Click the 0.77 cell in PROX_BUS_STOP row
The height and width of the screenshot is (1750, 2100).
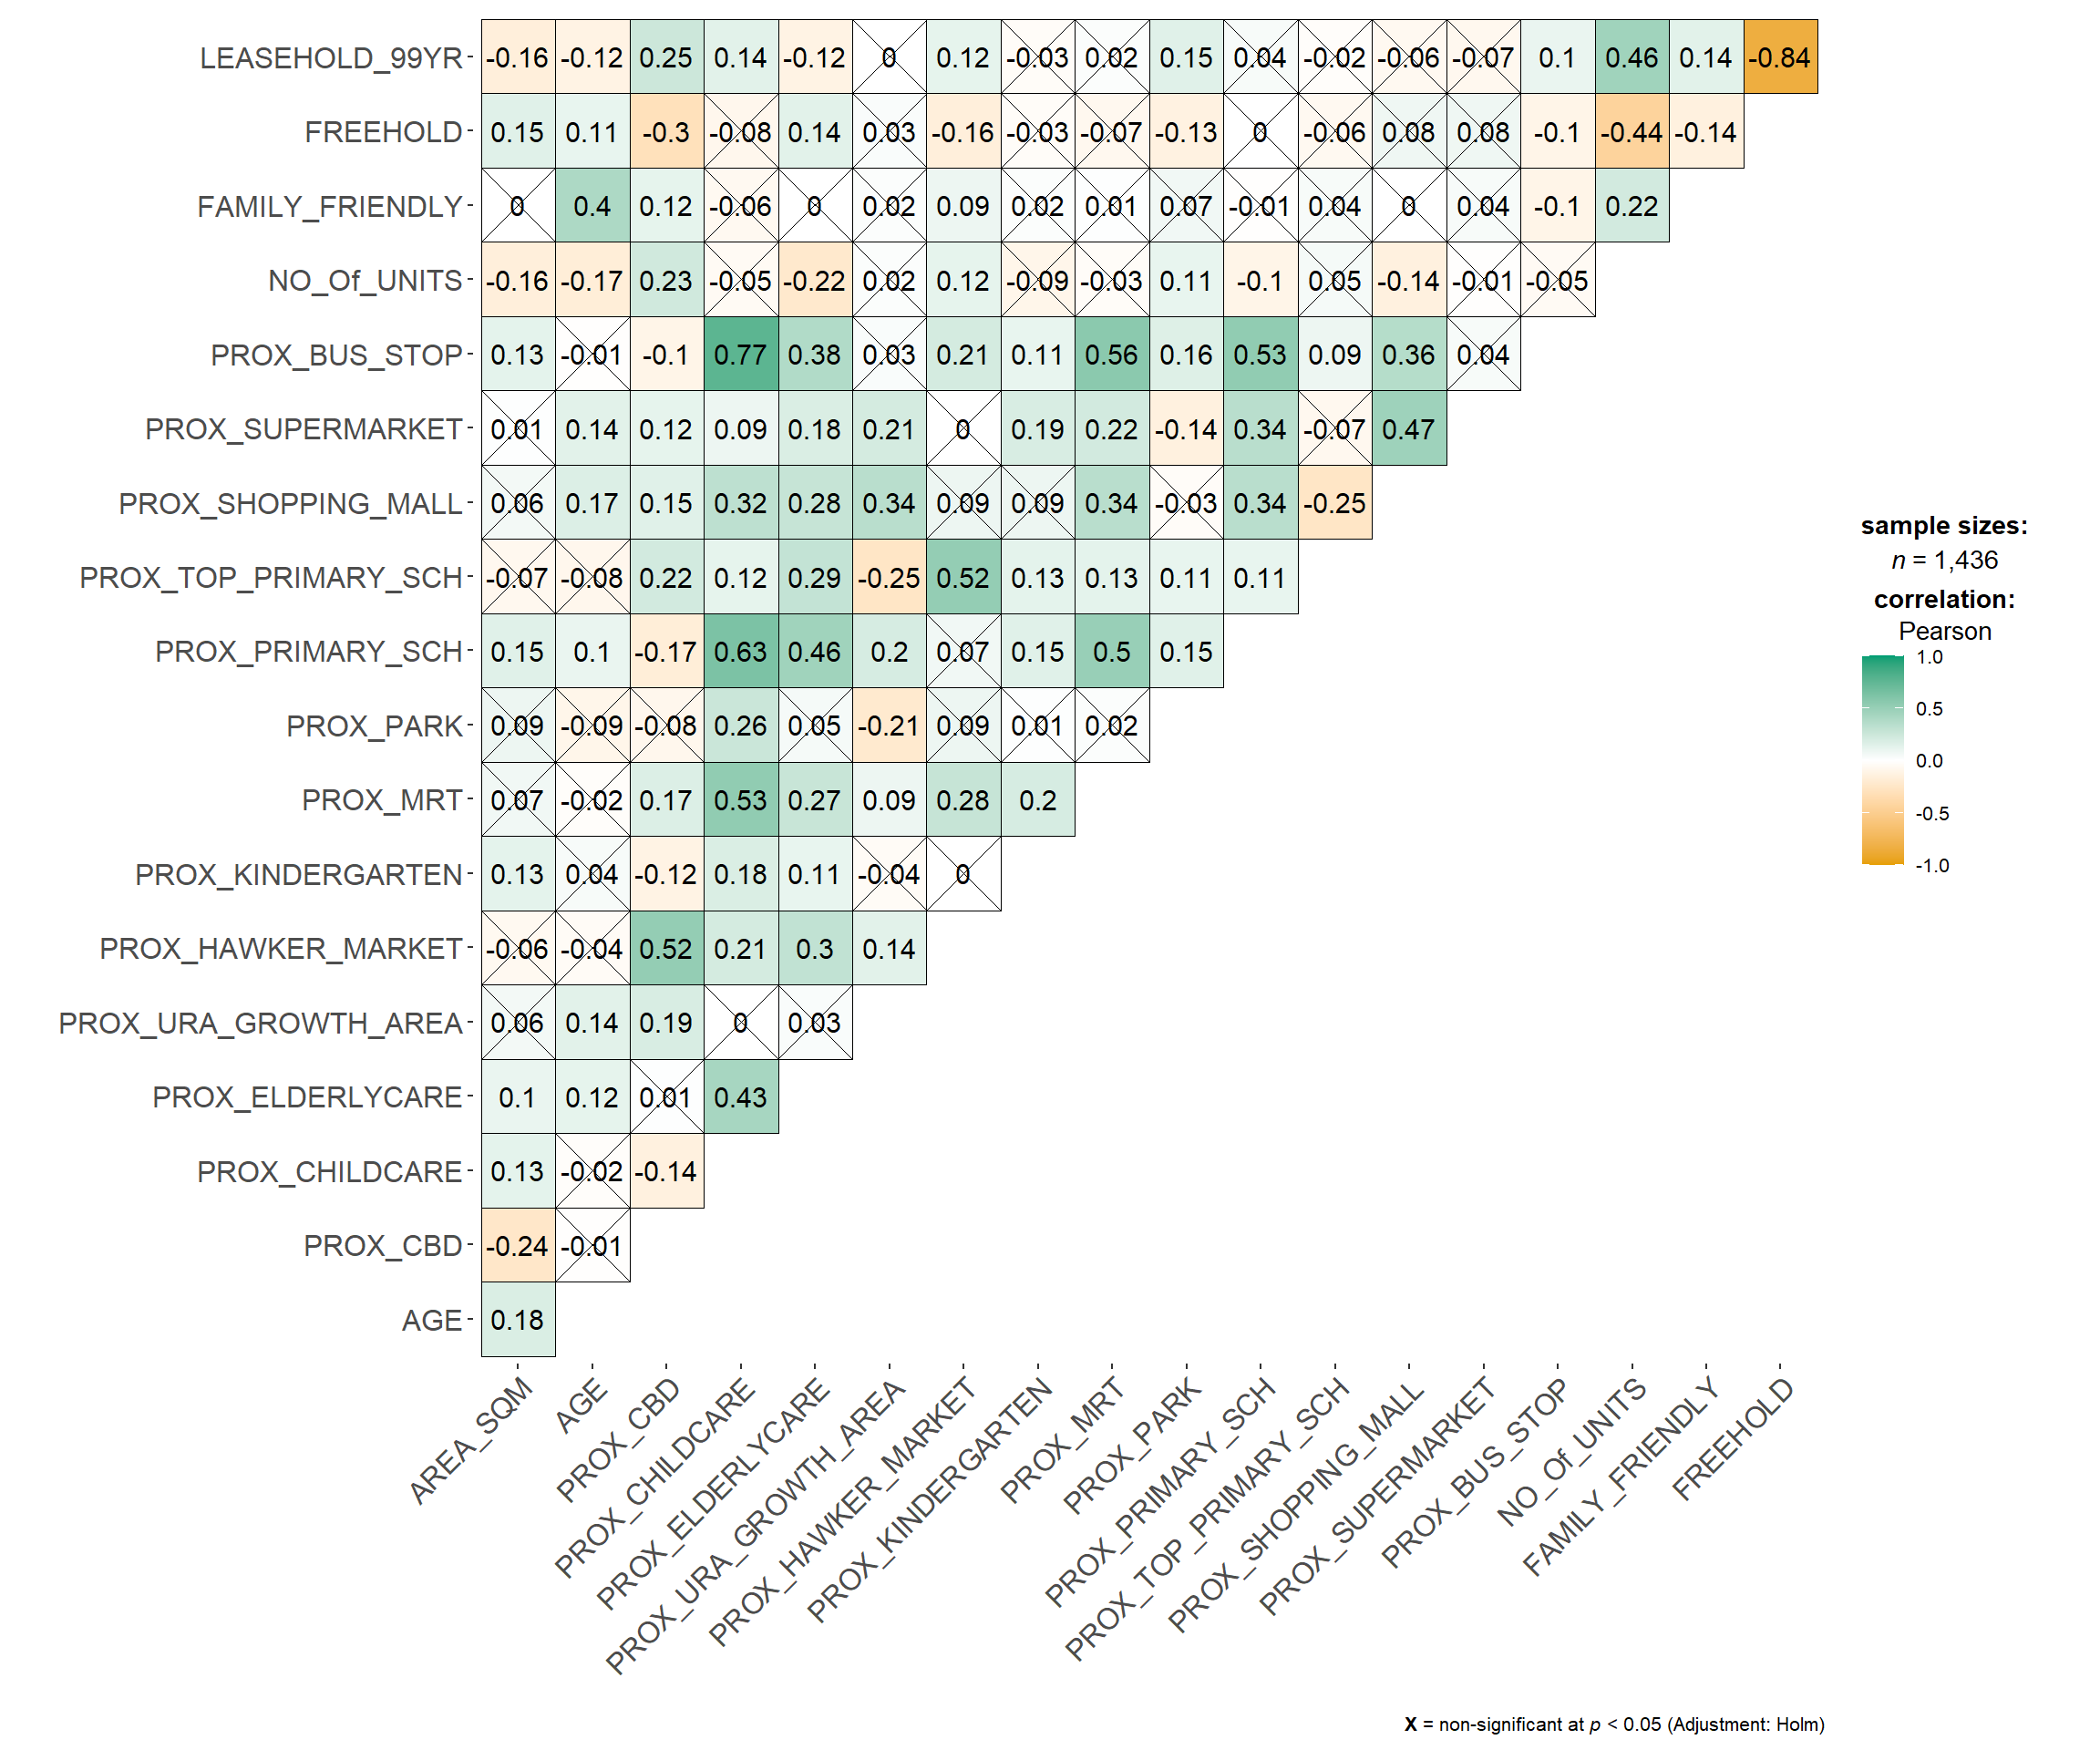pos(740,355)
